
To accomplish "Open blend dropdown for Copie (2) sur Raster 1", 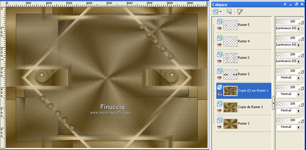I will (x=298, y=94).
